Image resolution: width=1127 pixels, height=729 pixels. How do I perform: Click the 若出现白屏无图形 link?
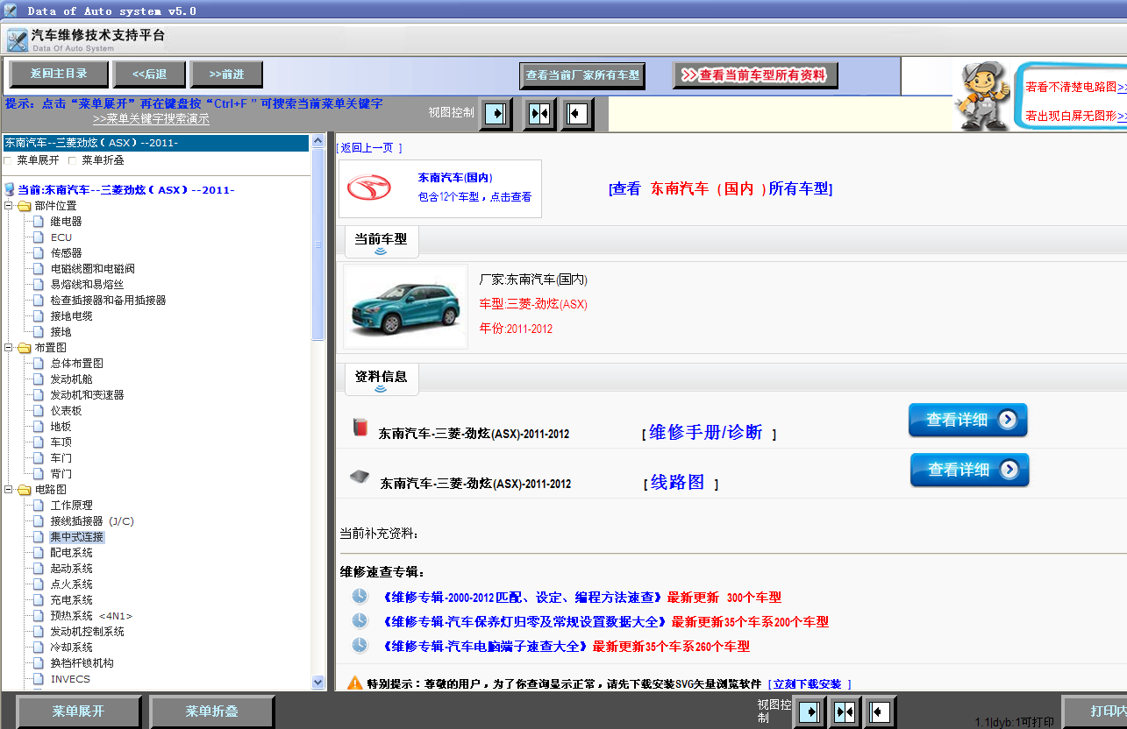[1076, 116]
